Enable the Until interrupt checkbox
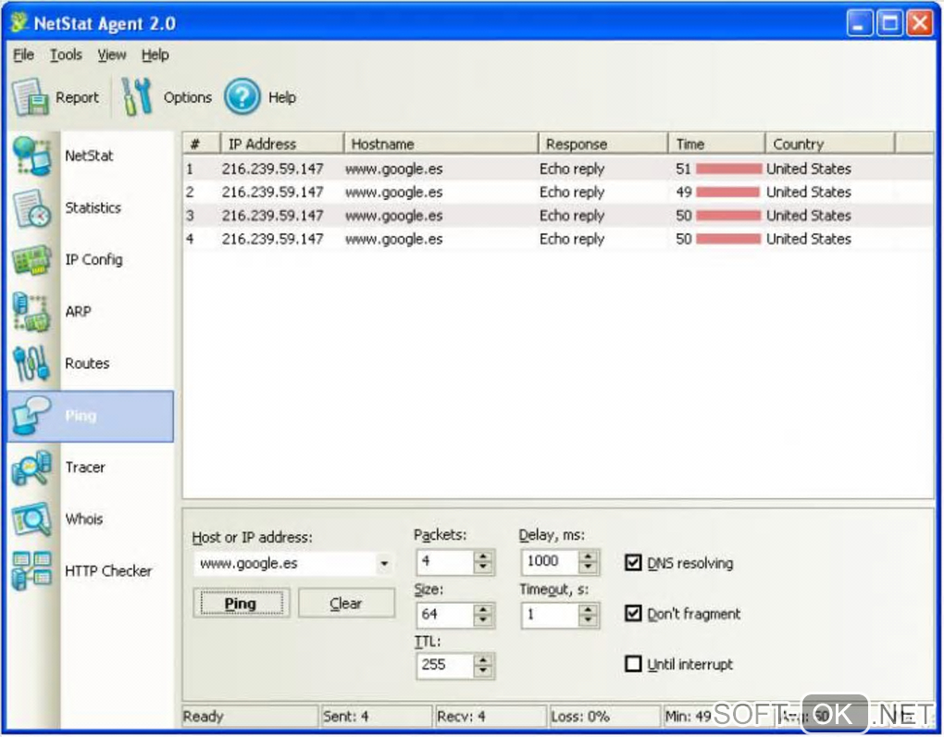Image resolution: width=944 pixels, height=737 pixels. [633, 664]
